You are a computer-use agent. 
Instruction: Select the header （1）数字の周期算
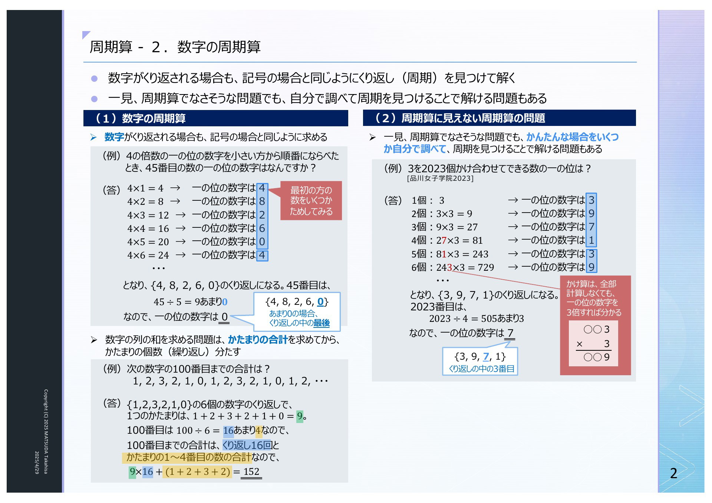tap(215, 118)
